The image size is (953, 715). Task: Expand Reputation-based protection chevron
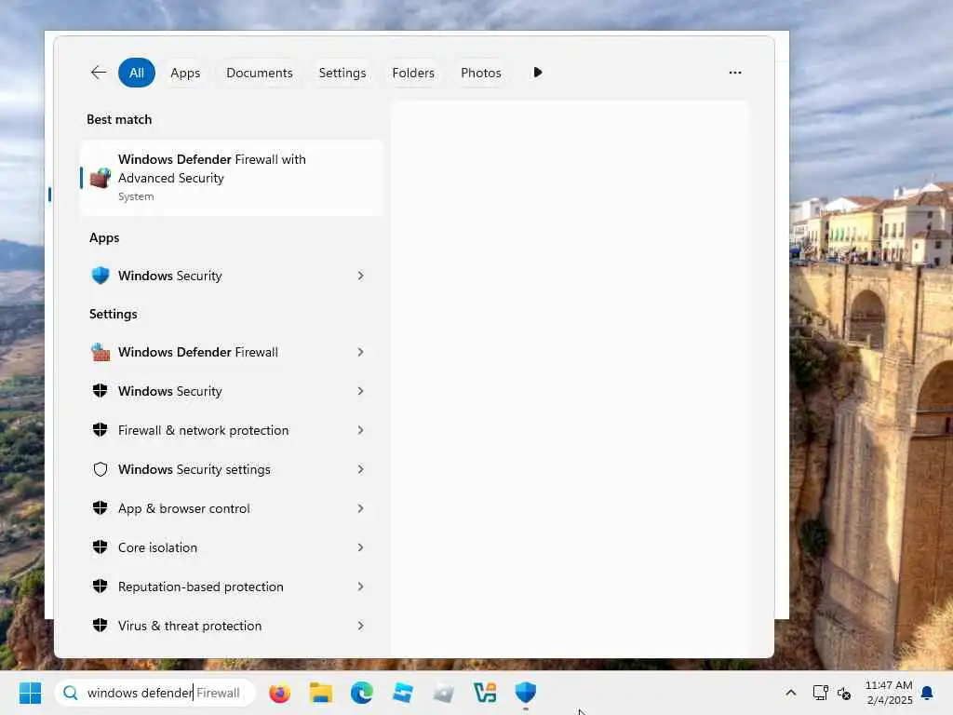360,587
